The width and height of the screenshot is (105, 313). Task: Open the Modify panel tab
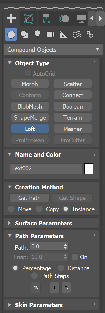tap(29, 19)
